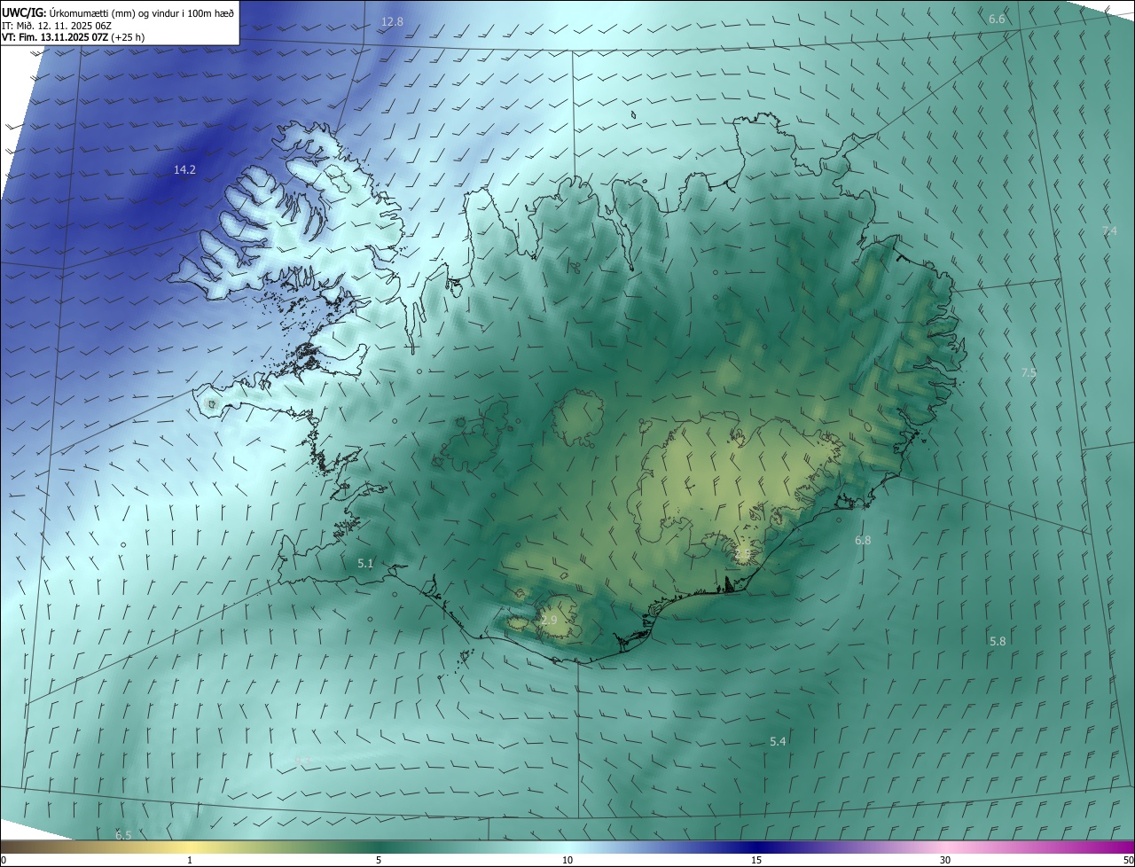1135x867 pixels.
Task: Click the 6.6 value label
Action: (997, 19)
